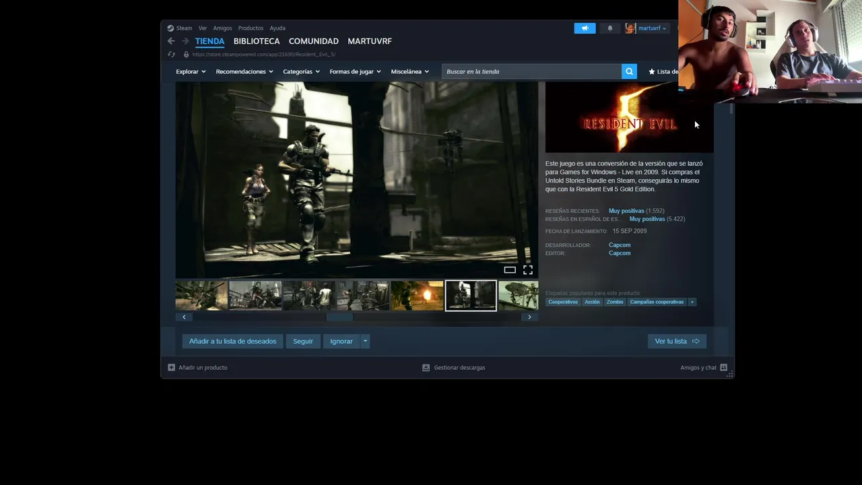Click Añadir a tu lista de deseados
Image resolution: width=862 pixels, height=485 pixels.
click(x=232, y=342)
